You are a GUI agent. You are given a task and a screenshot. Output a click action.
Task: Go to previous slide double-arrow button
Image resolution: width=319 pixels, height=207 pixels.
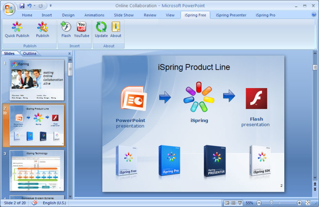pyautogui.click(x=315, y=184)
